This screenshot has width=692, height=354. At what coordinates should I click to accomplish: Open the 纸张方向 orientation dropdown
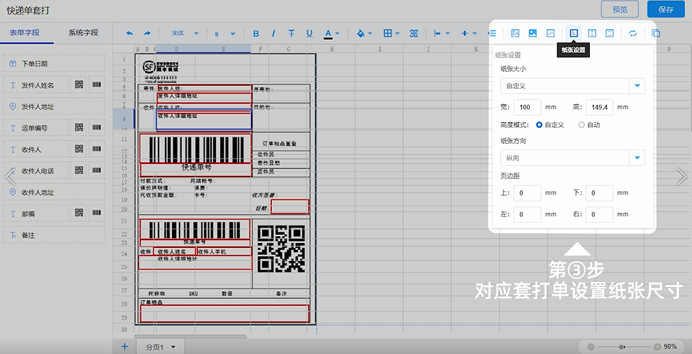[572, 158]
